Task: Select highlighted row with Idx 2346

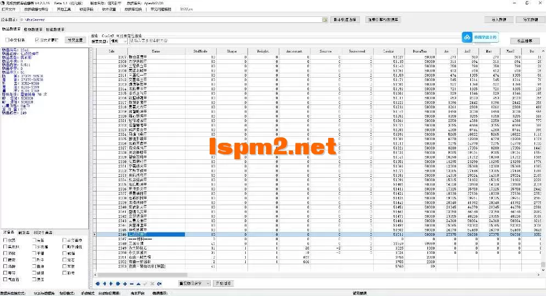Action: tap(317, 235)
